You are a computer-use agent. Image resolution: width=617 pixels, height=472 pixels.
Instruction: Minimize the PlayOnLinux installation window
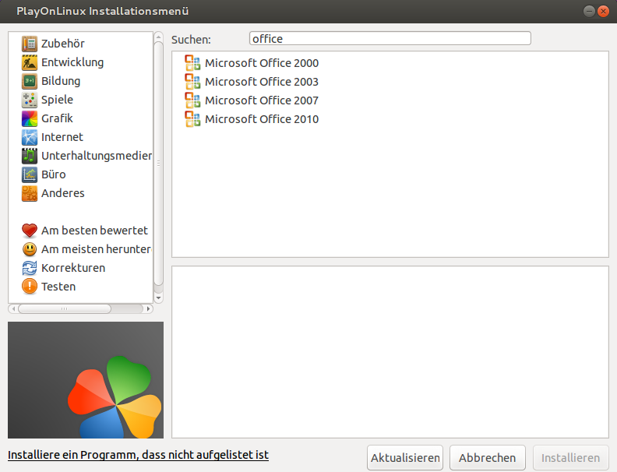589,11
